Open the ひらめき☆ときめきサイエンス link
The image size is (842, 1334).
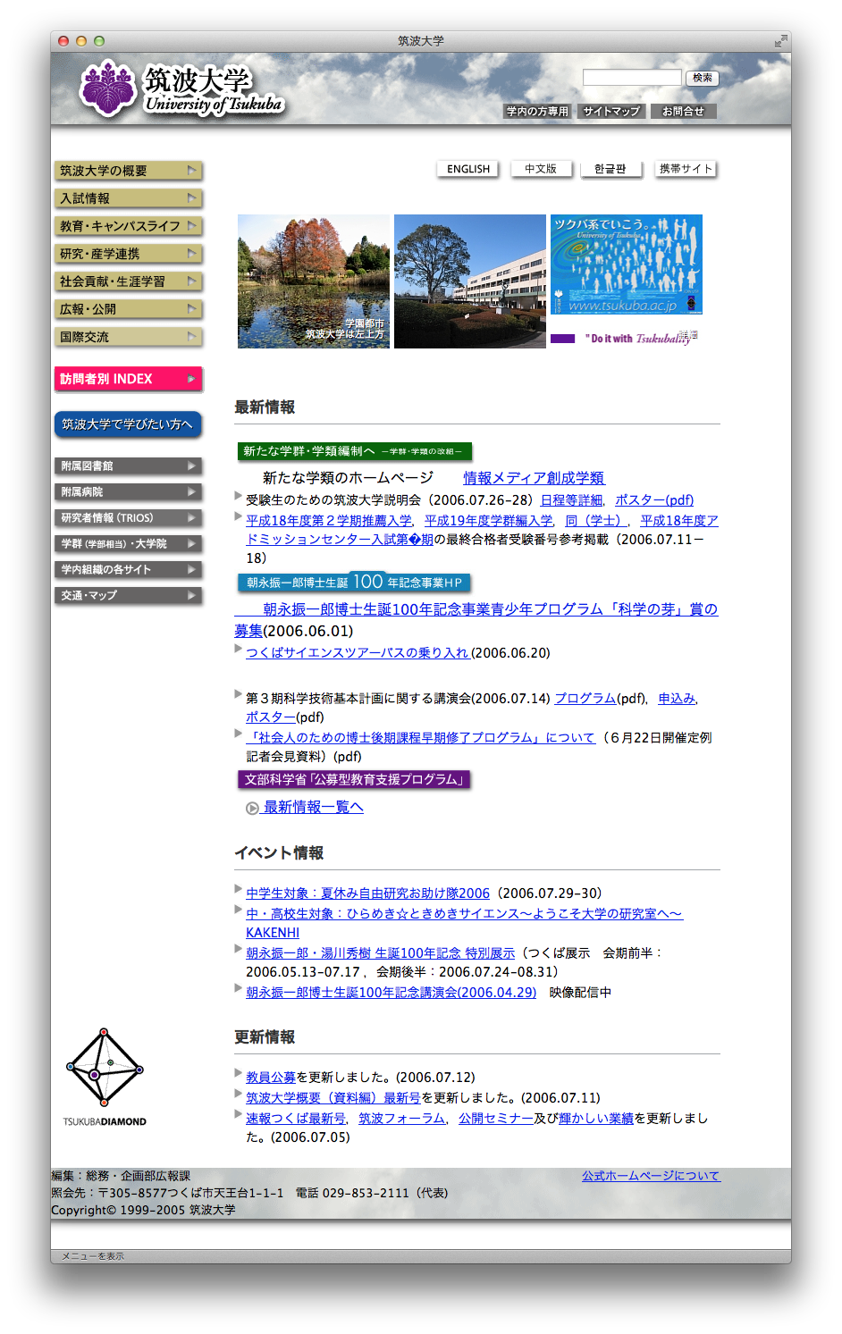(x=464, y=923)
